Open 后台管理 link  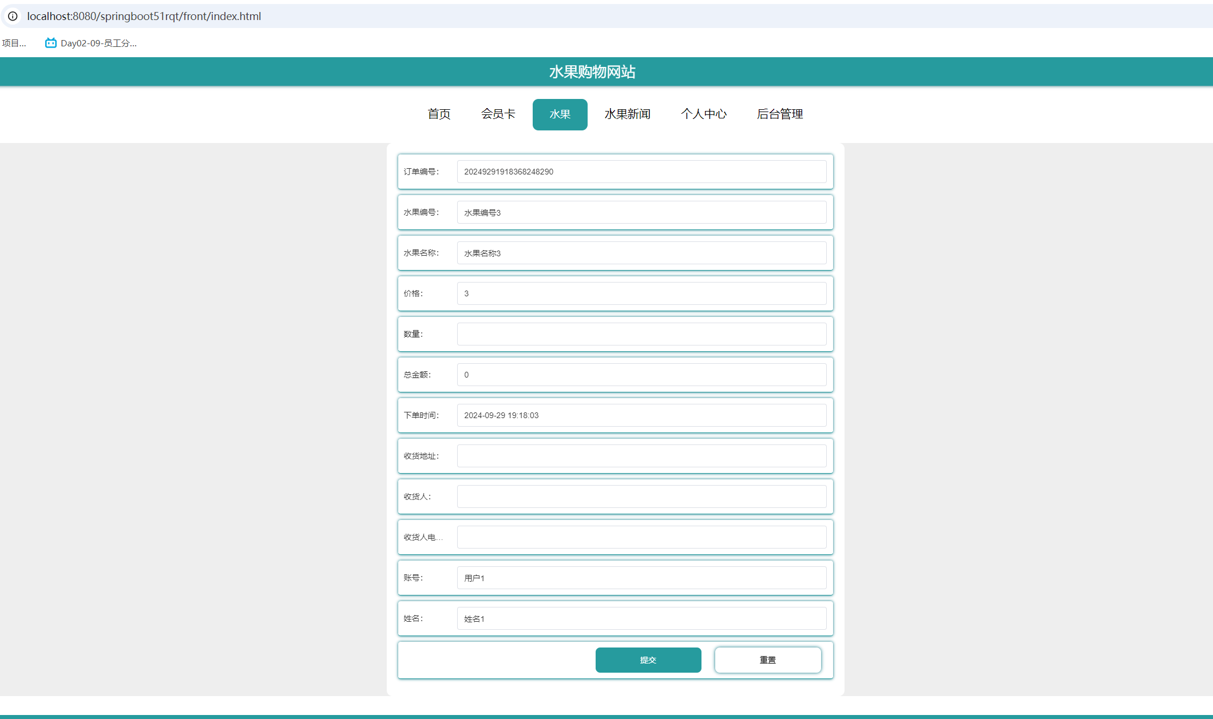[x=779, y=114]
